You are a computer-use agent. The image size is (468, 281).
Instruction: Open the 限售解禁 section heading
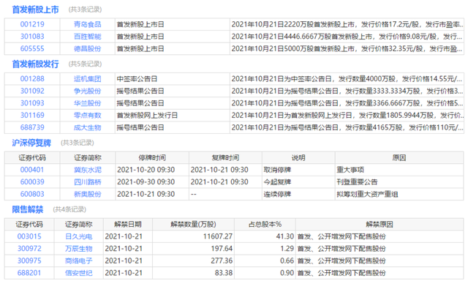tap(28, 209)
